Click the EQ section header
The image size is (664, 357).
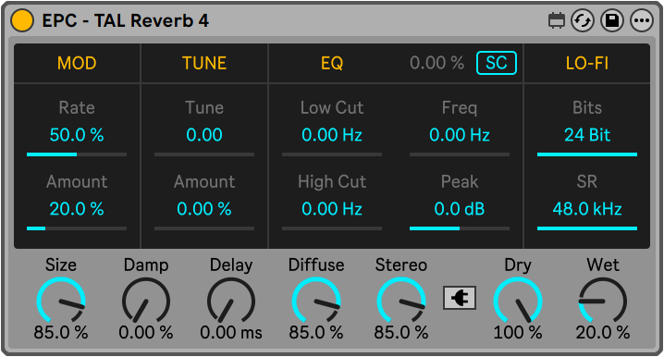click(332, 63)
